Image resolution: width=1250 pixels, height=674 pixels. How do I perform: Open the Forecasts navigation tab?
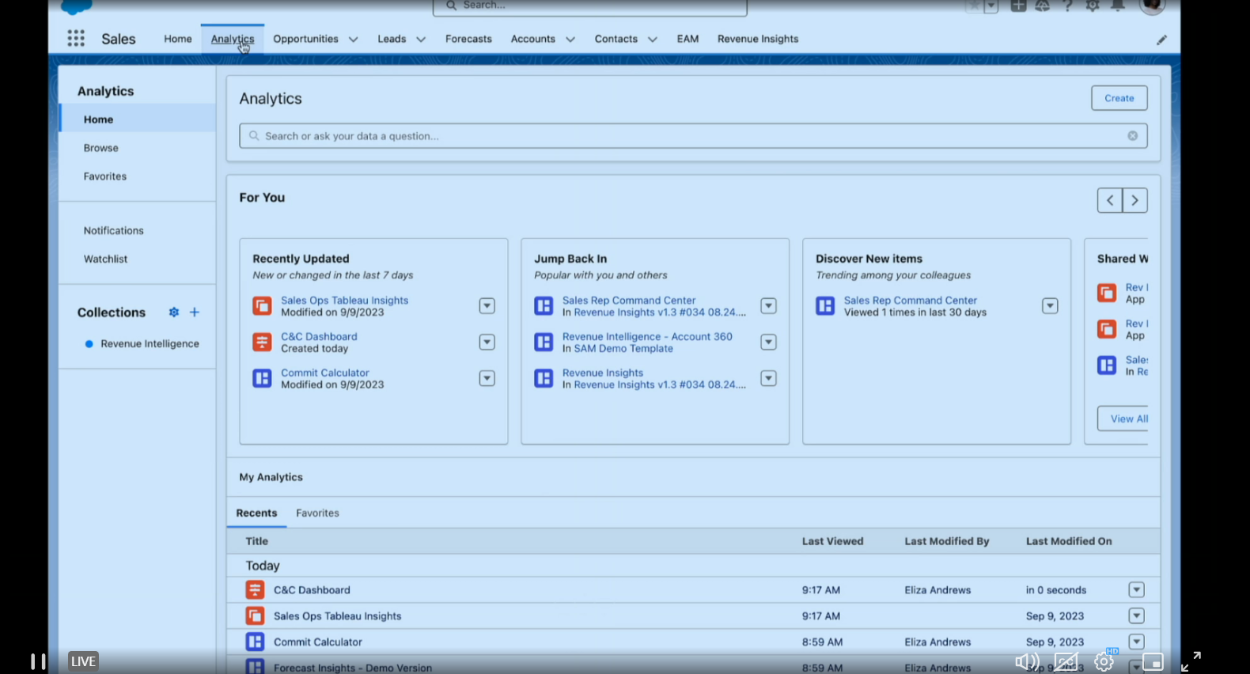[468, 39]
